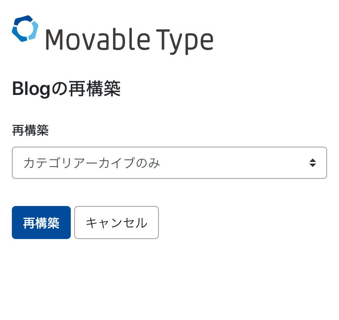Click the up-down arrows icon in the select box

click(312, 163)
